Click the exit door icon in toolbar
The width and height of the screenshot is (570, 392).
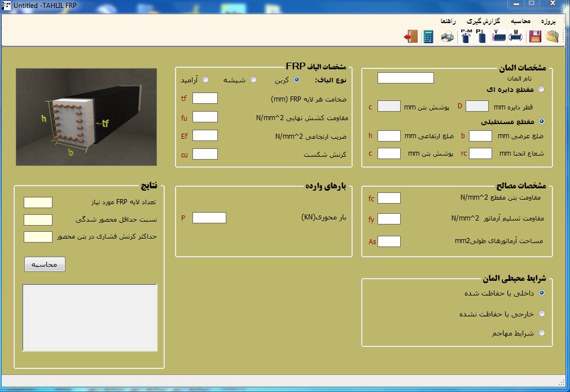[x=410, y=37]
